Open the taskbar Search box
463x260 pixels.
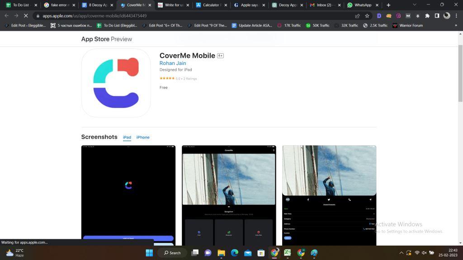[x=172, y=253]
